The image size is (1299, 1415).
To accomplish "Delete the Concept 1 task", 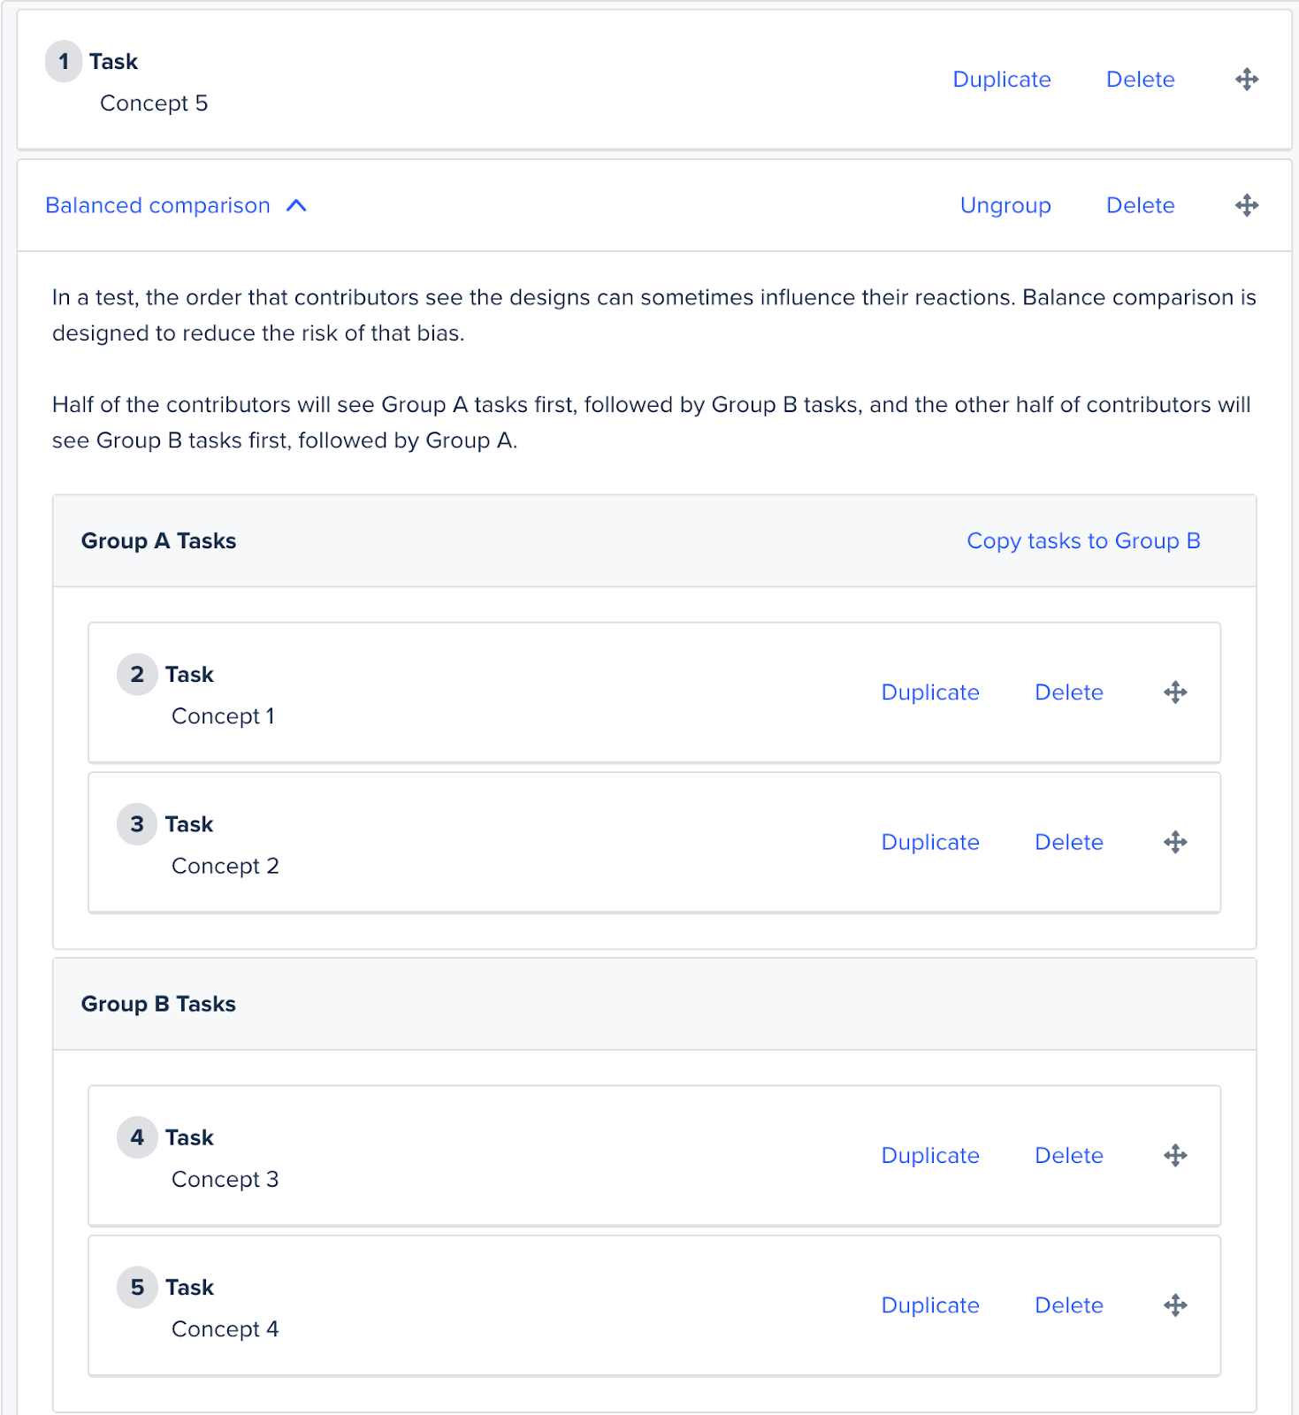I will (1068, 692).
